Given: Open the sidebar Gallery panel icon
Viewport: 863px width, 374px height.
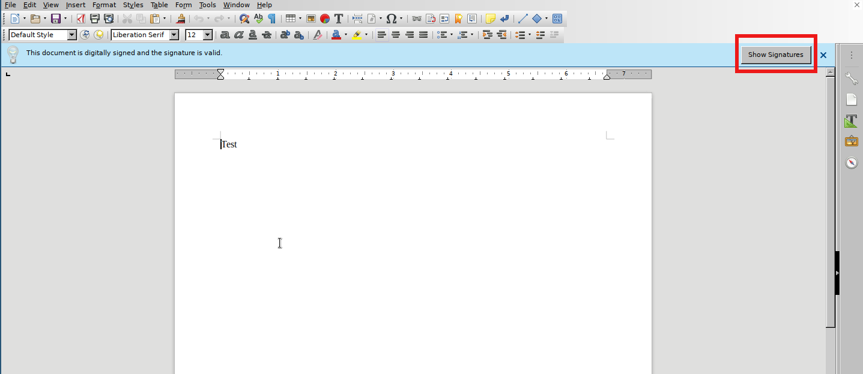Looking at the screenshot, I should click(x=851, y=141).
